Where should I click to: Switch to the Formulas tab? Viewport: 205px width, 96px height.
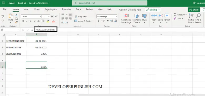click(x=66, y=9)
